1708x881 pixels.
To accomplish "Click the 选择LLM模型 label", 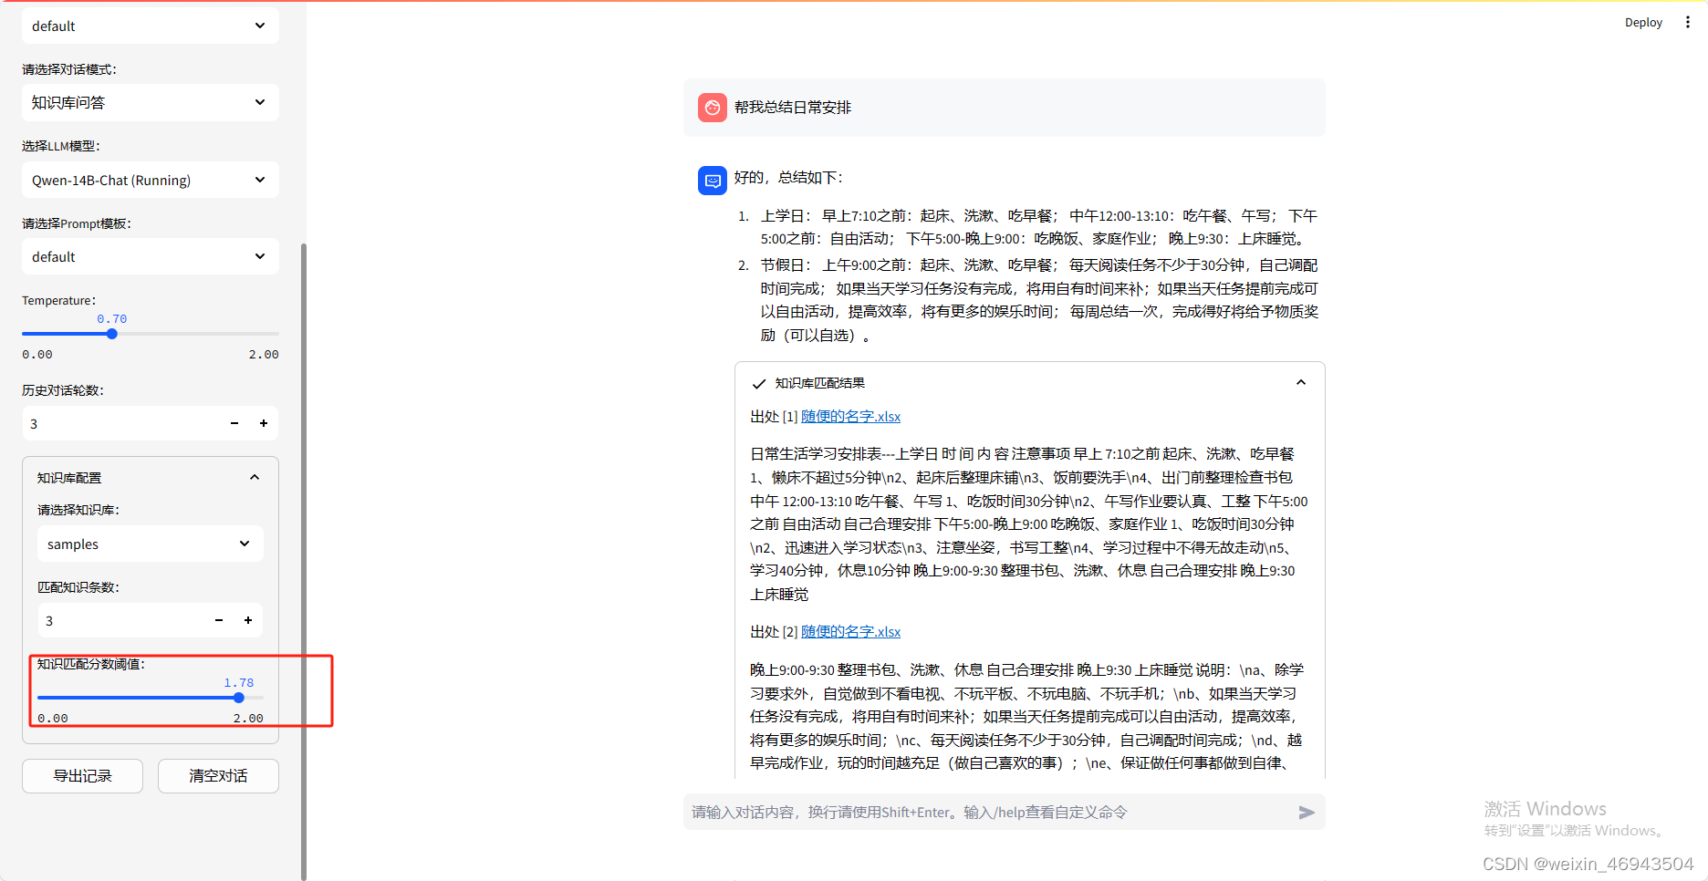I will [61, 146].
